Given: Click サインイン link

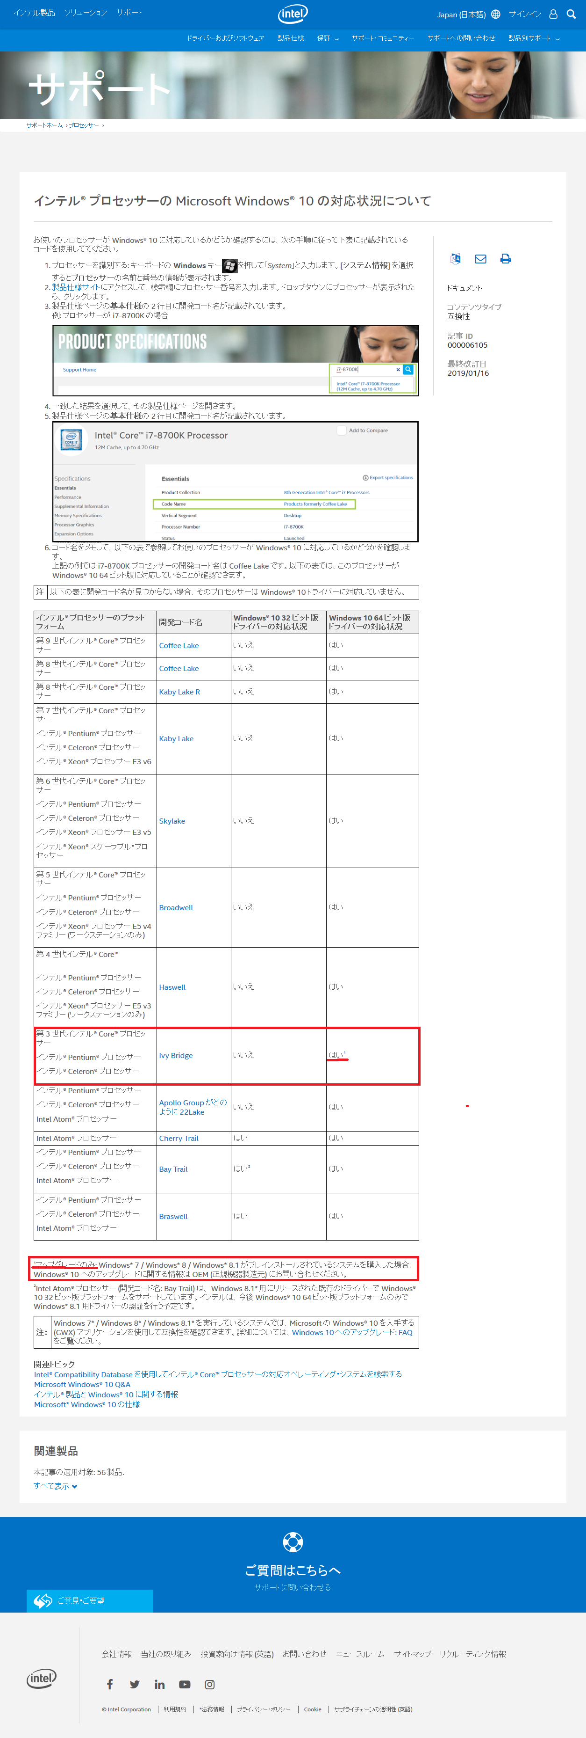Looking at the screenshot, I should [x=525, y=14].
